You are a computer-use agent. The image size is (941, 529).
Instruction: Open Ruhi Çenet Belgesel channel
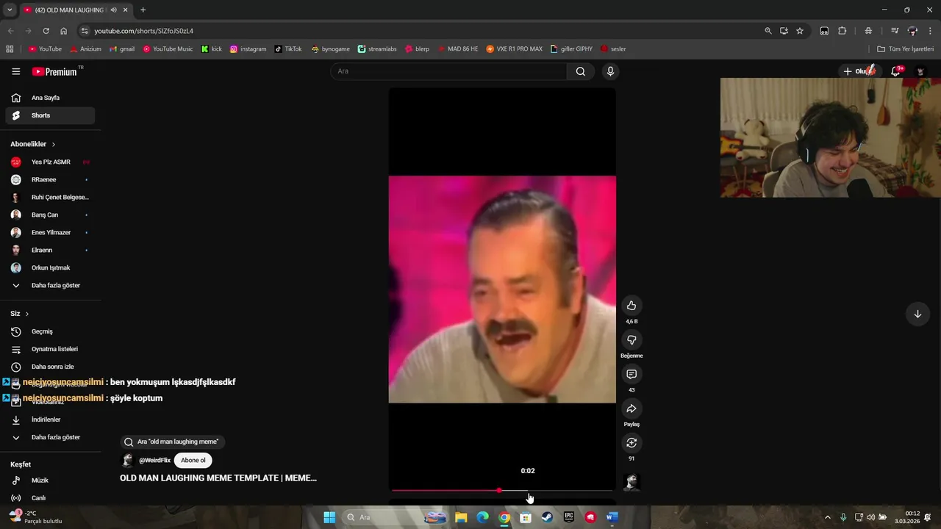point(50,197)
